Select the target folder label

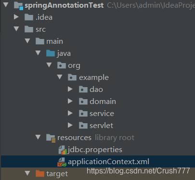[57, 174]
